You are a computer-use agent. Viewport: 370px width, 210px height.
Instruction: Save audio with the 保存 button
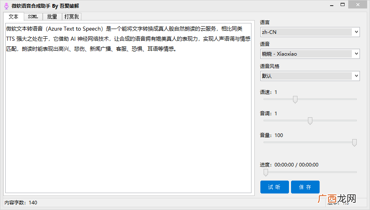coord(305,187)
